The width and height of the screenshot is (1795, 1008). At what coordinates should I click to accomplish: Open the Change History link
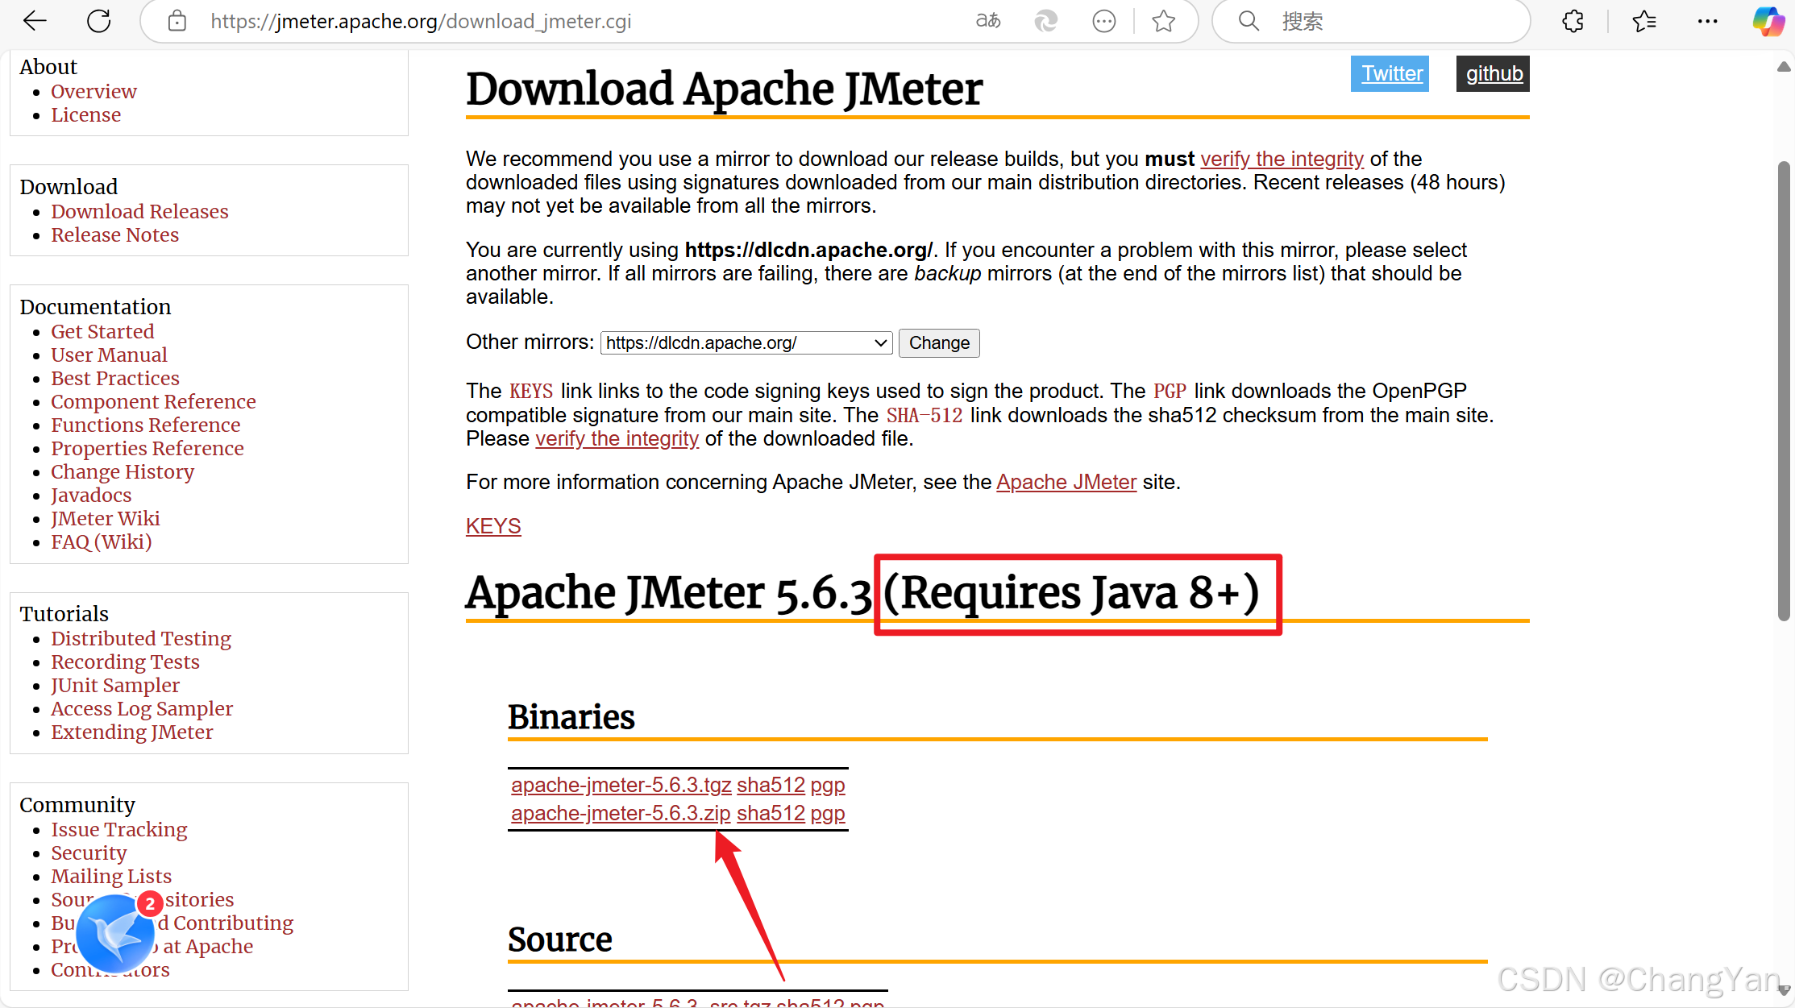[x=123, y=472]
